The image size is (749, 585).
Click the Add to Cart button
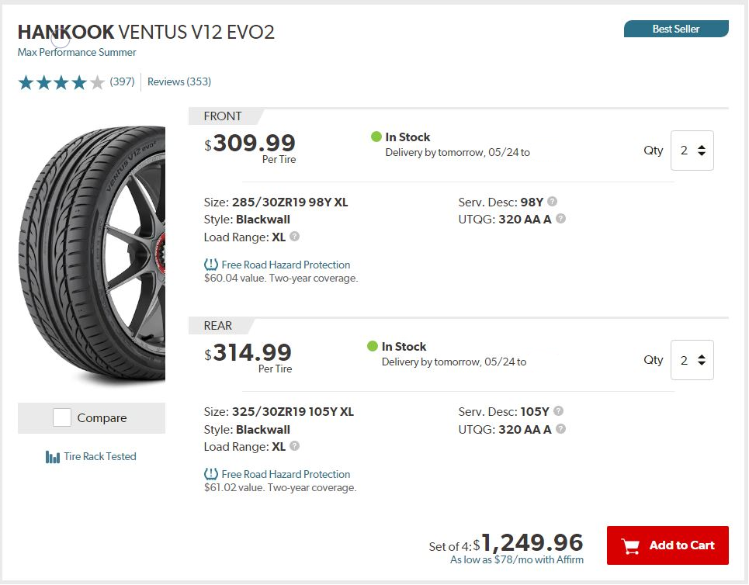pos(668,545)
